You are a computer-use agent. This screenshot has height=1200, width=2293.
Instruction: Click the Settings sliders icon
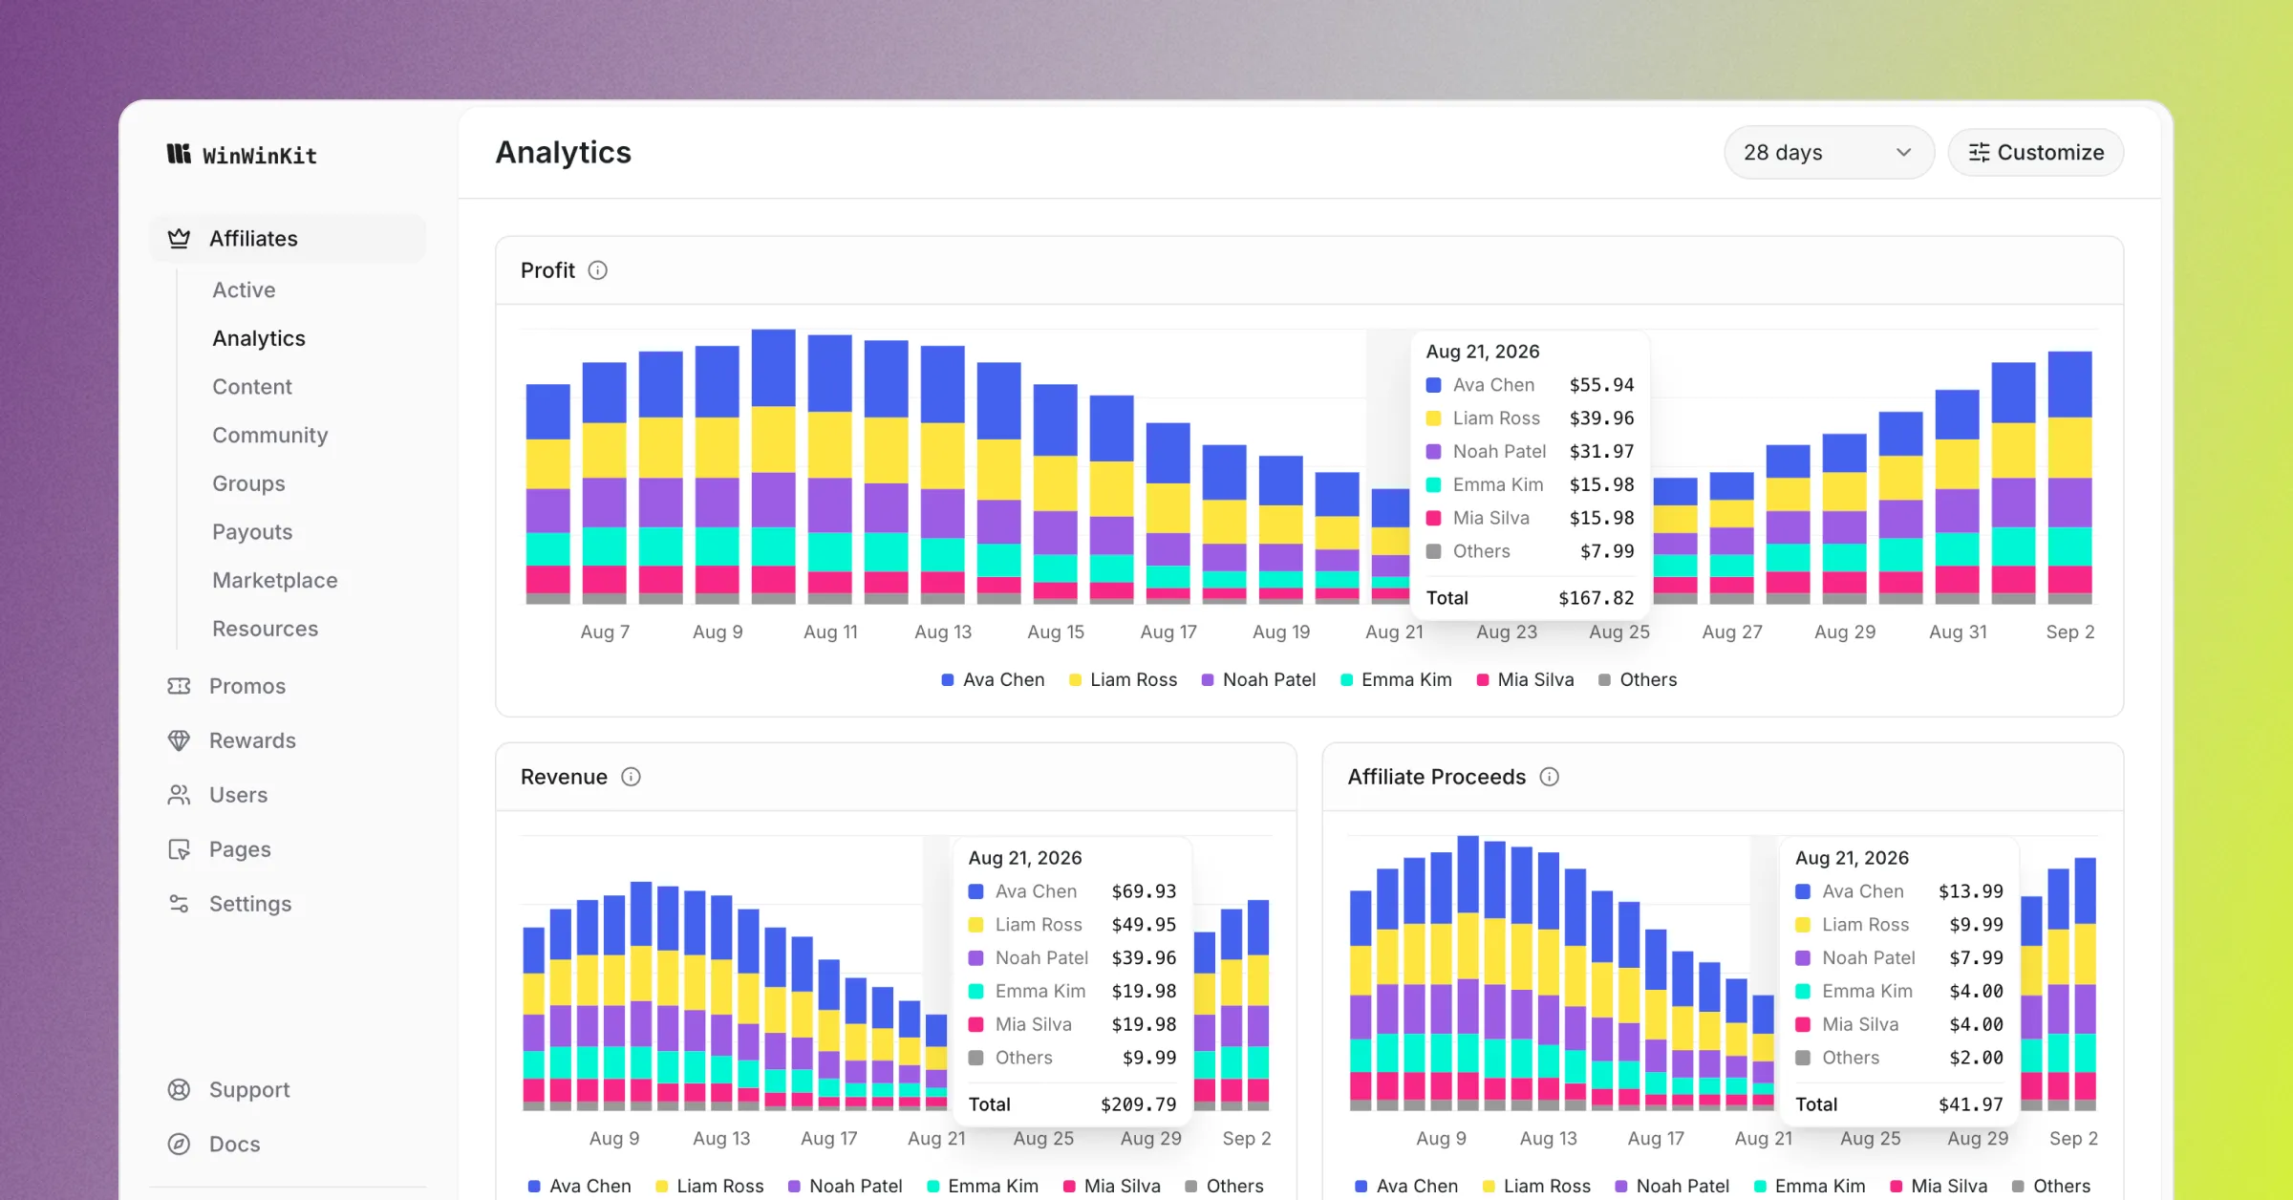179,904
